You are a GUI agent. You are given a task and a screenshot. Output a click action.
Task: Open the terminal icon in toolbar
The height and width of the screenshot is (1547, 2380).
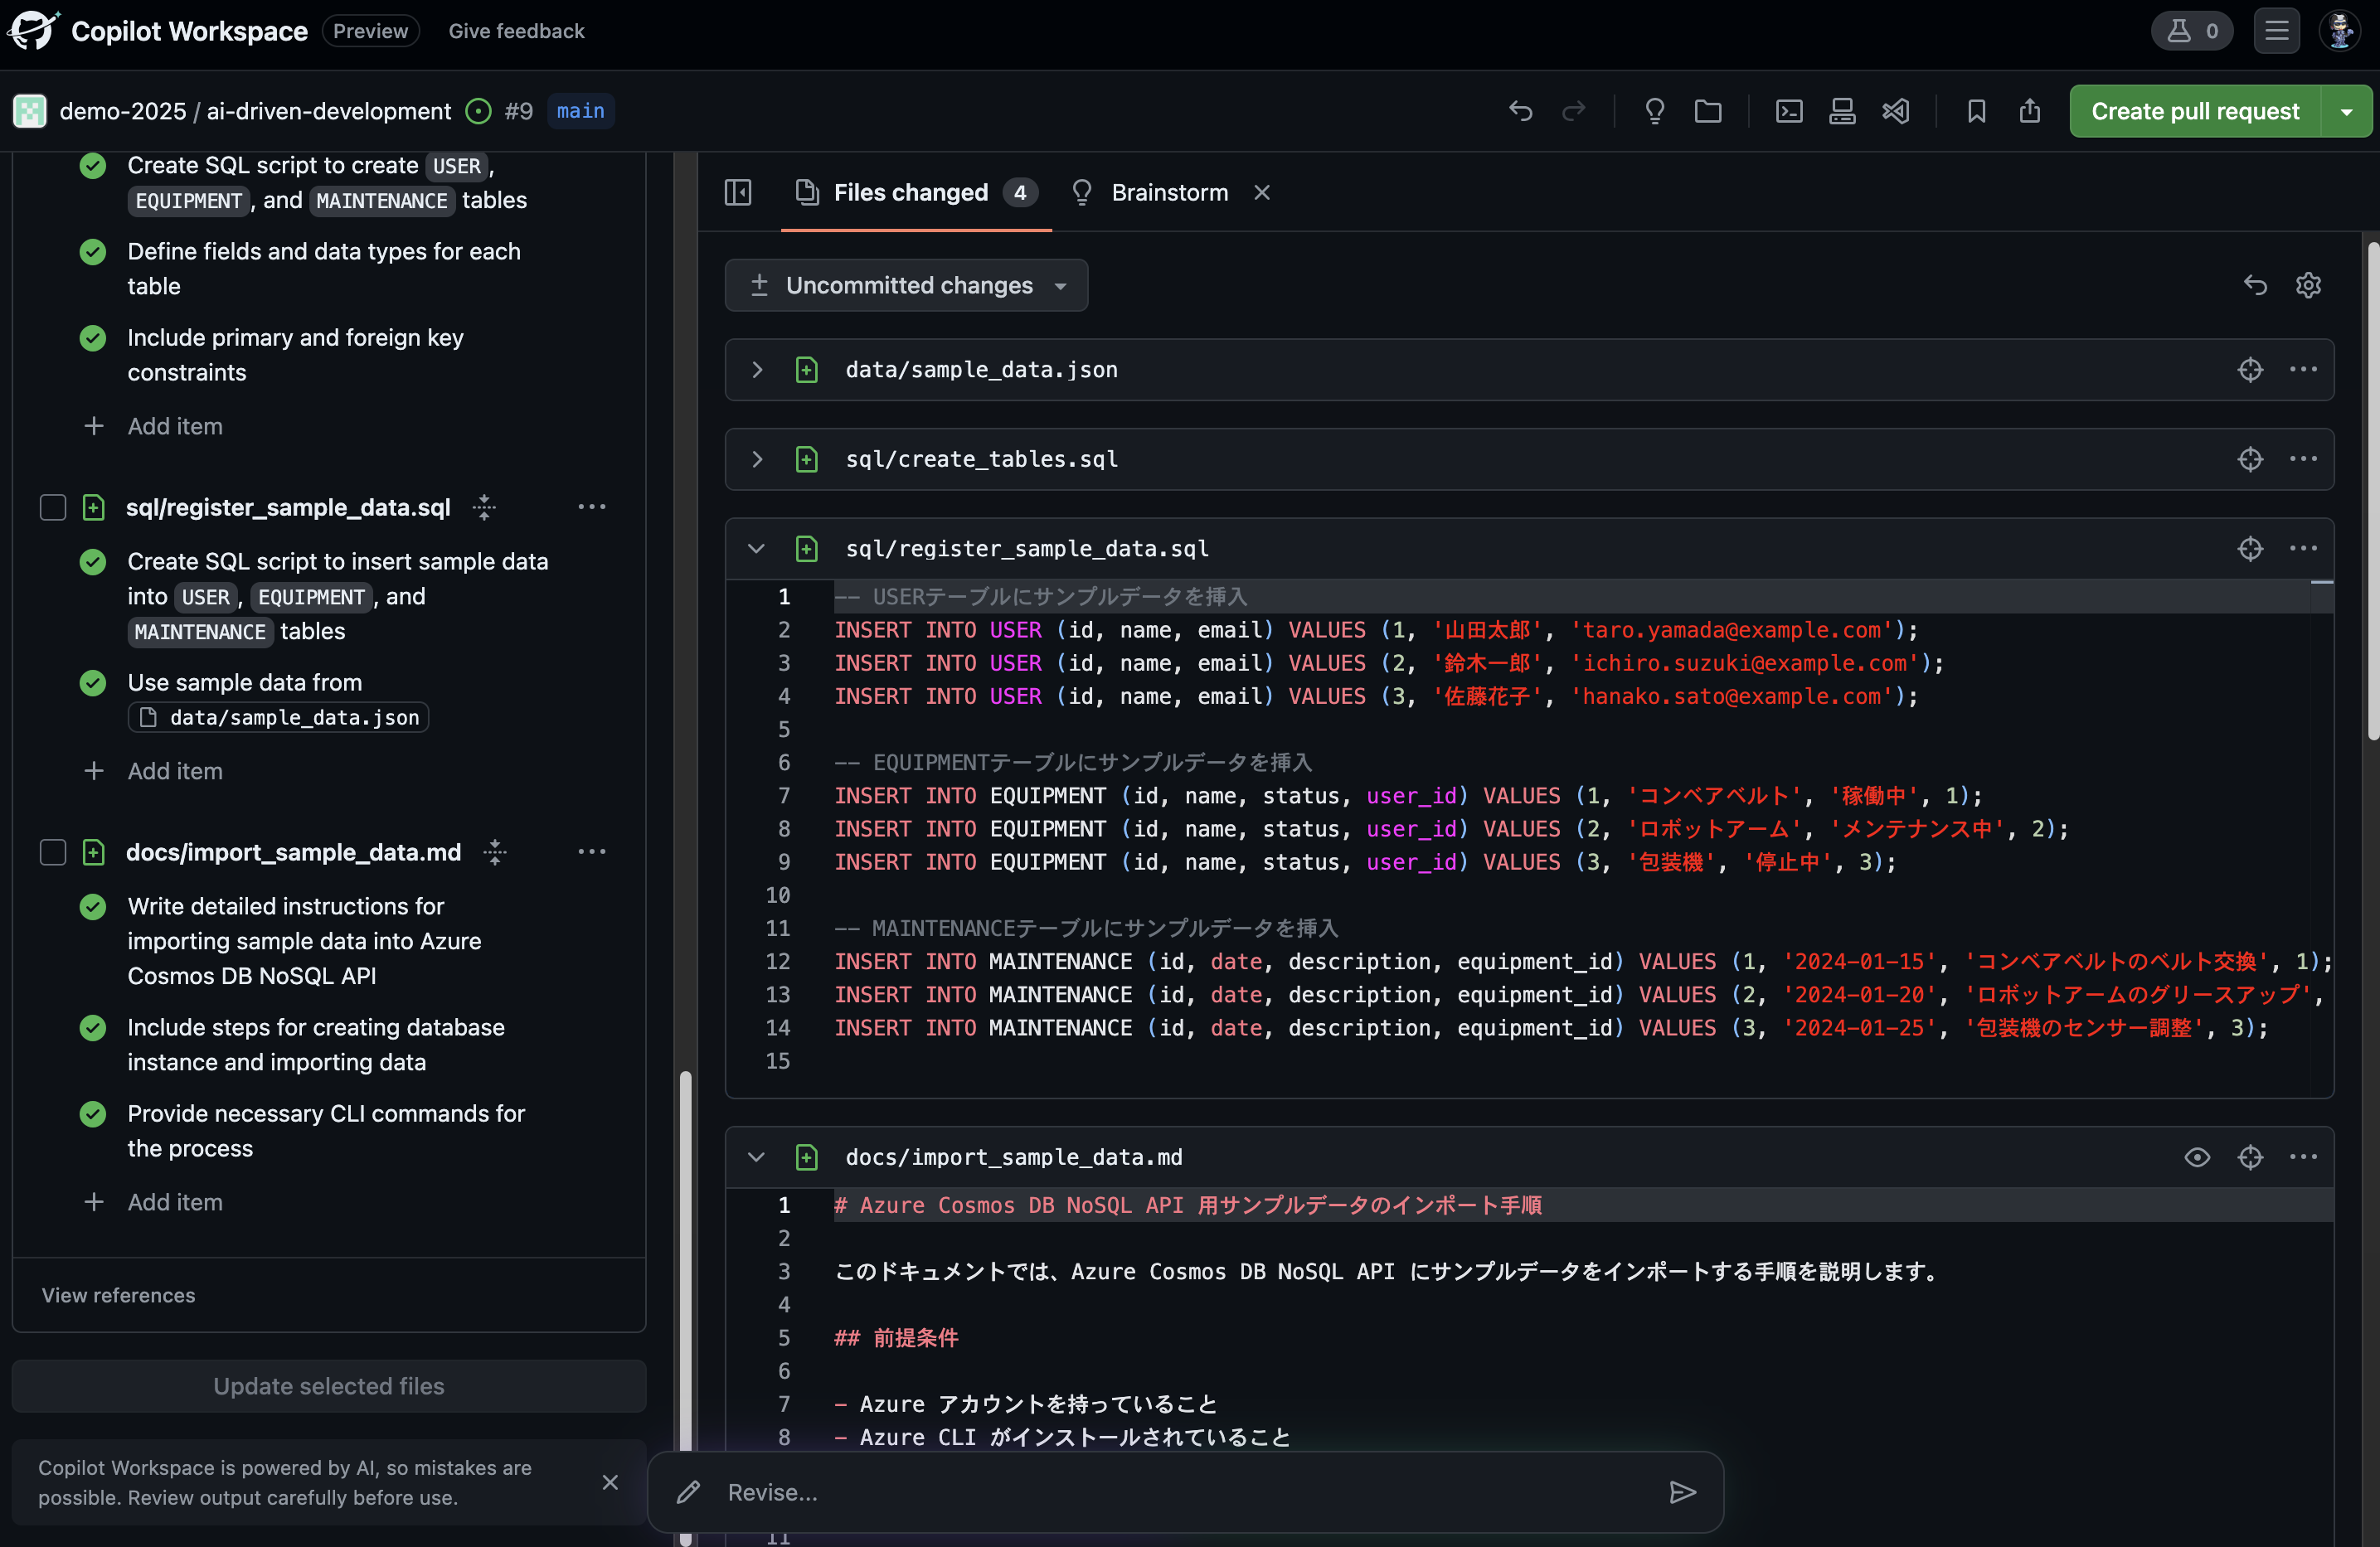point(1789,111)
